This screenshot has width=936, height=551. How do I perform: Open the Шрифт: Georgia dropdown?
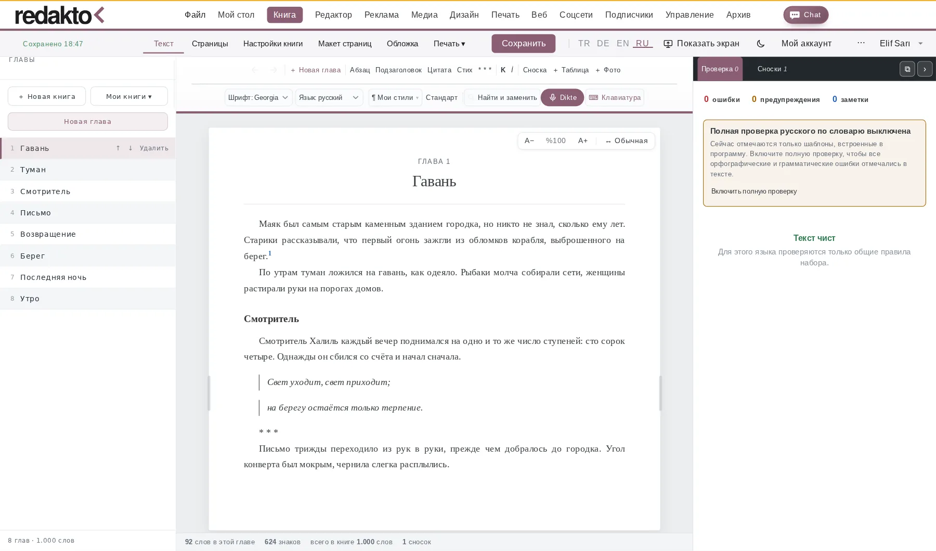click(x=258, y=97)
